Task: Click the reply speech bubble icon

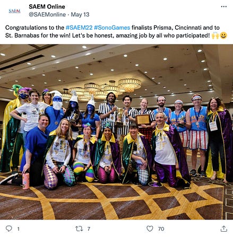Action: pos(9,229)
